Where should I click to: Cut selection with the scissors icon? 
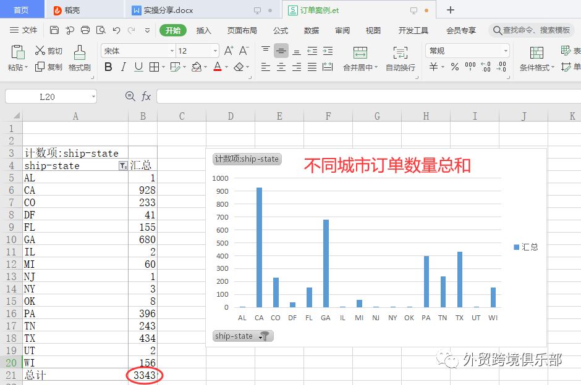[x=40, y=51]
